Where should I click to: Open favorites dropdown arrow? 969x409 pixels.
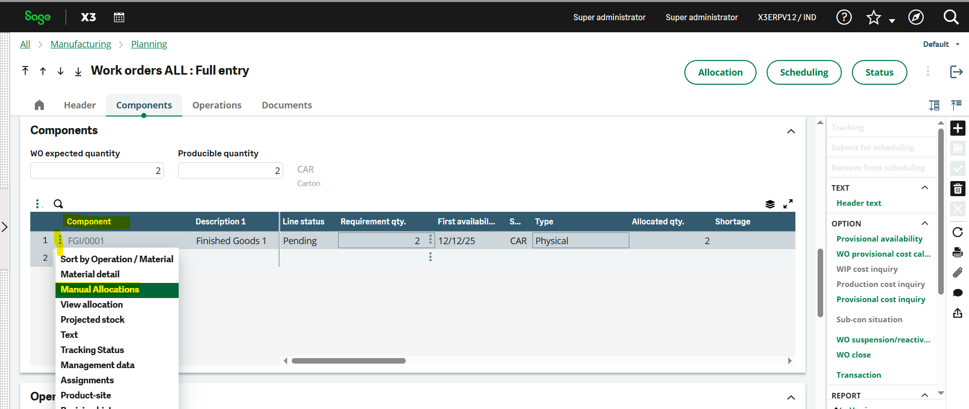point(892,21)
